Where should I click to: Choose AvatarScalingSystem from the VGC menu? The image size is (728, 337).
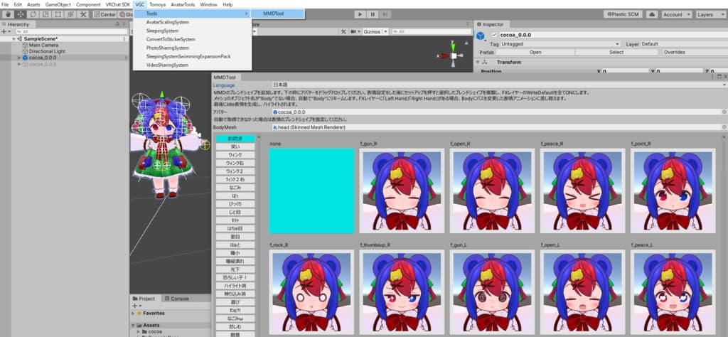click(x=168, y=23)
